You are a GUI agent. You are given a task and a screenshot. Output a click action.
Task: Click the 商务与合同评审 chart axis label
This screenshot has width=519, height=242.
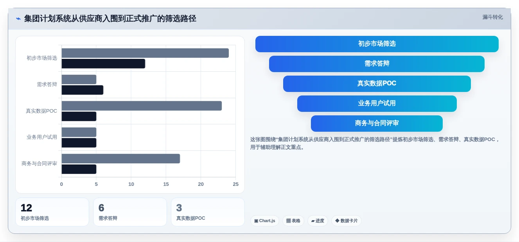(39, 164)
